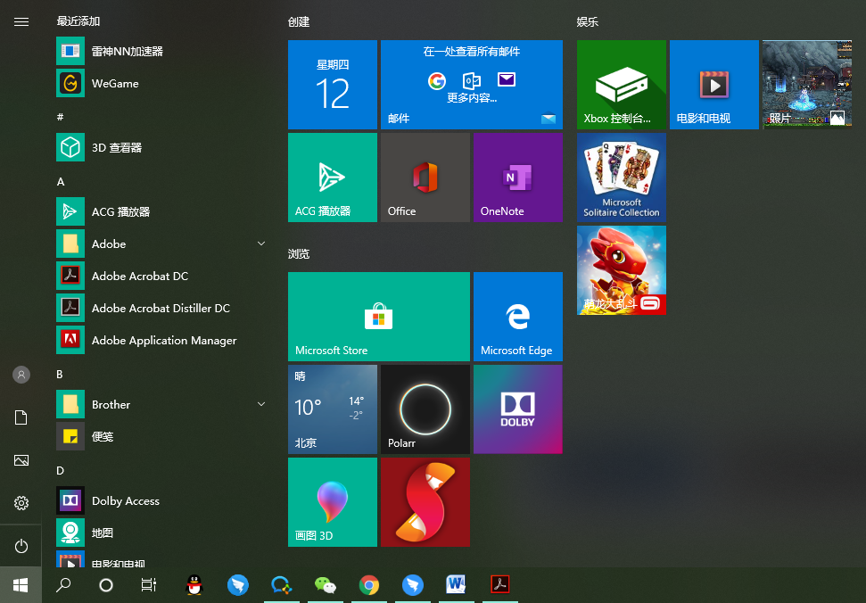Select Dolby Access in the app list

coord(125,501)
